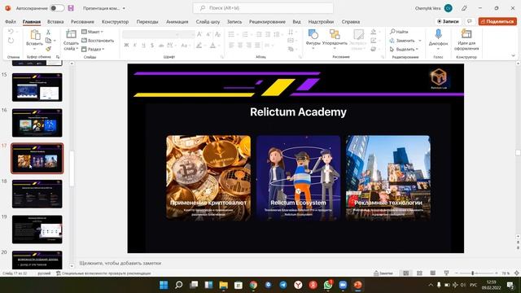Select slide 15 thumbnail
This screenshot has height=293, width=521.
[x=37, y=87]
